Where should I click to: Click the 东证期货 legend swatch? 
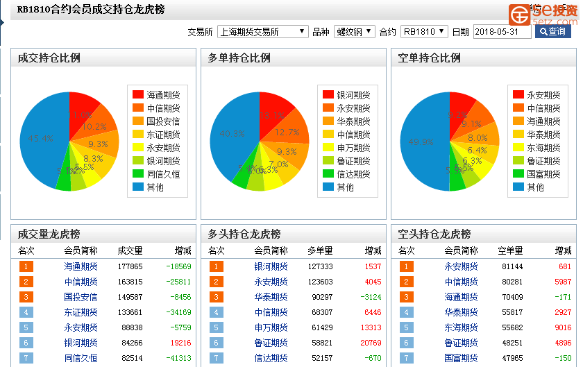(x=138, y=134)
